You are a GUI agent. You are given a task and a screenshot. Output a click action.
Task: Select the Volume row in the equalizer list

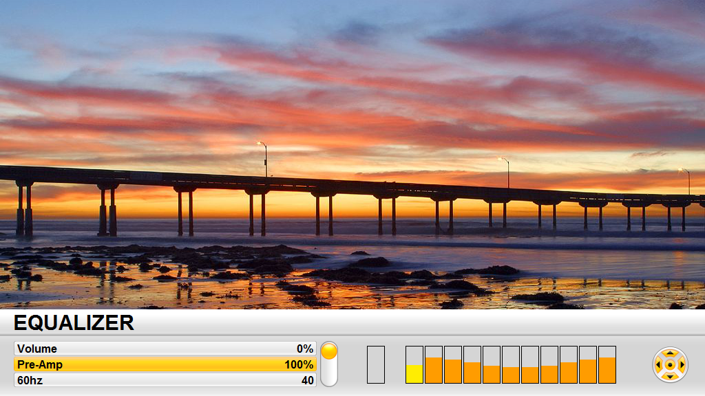(x=165, y=349)
